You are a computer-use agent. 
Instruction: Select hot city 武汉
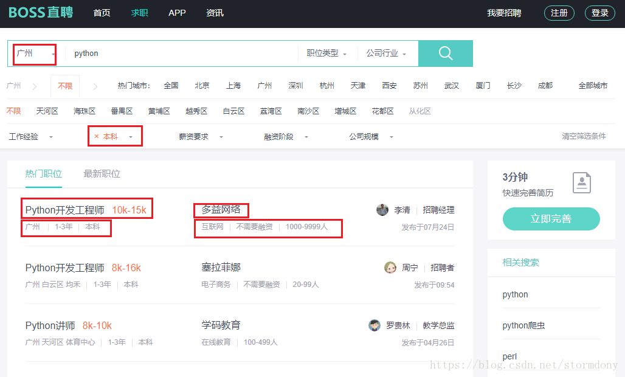coord(452,86)
